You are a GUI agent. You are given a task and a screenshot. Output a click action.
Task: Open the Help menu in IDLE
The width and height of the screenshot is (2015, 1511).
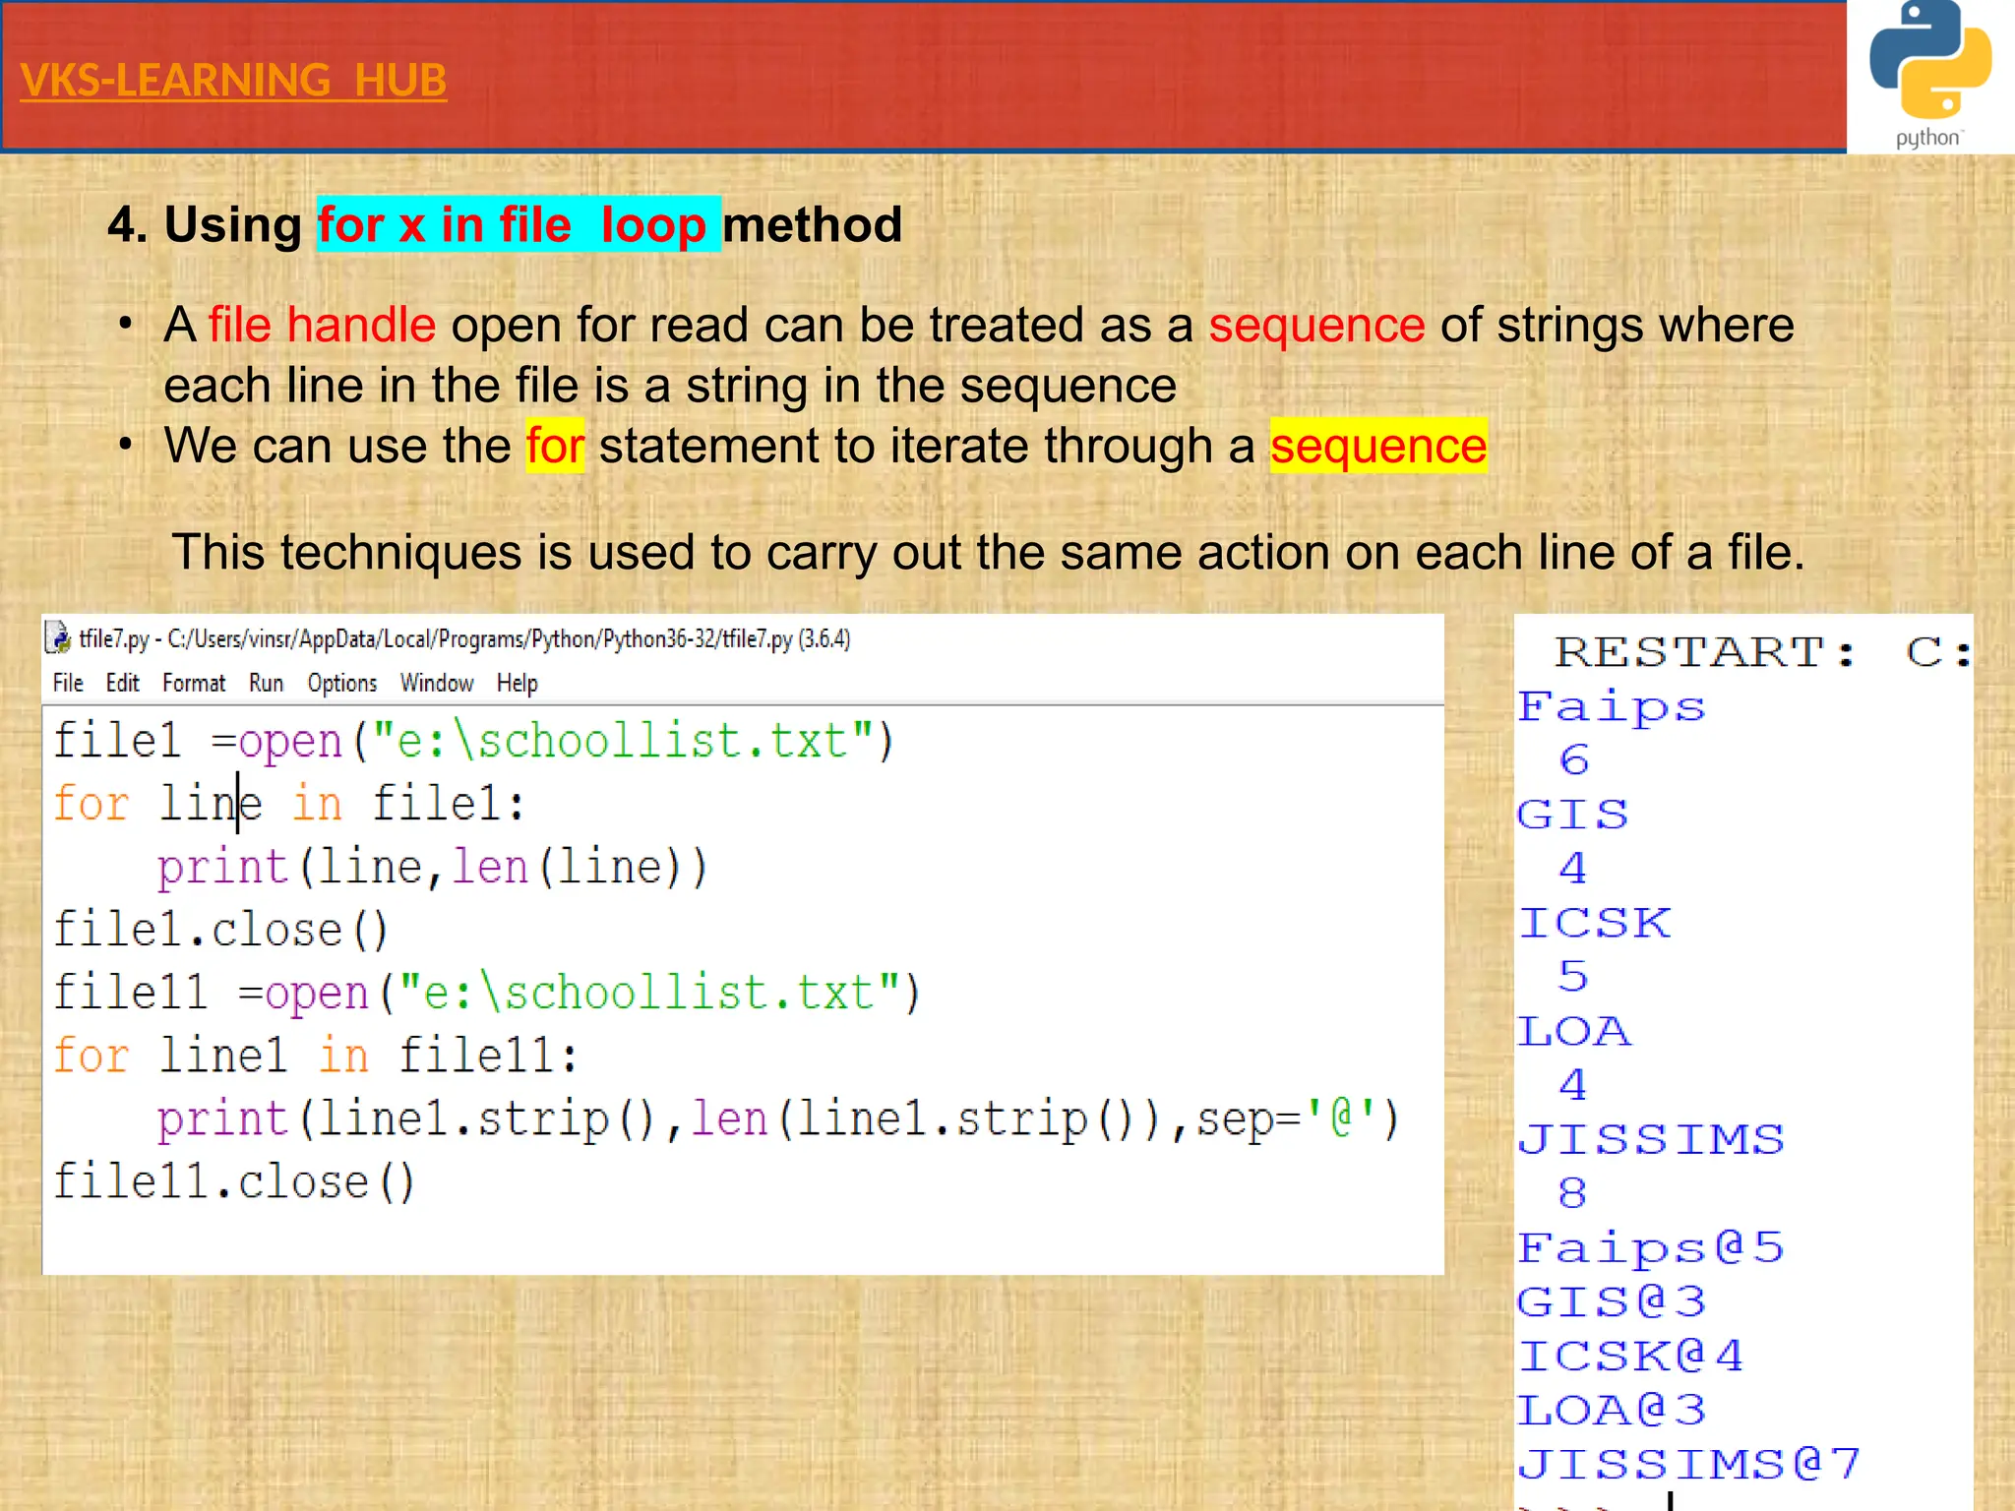tap(517, 683)
